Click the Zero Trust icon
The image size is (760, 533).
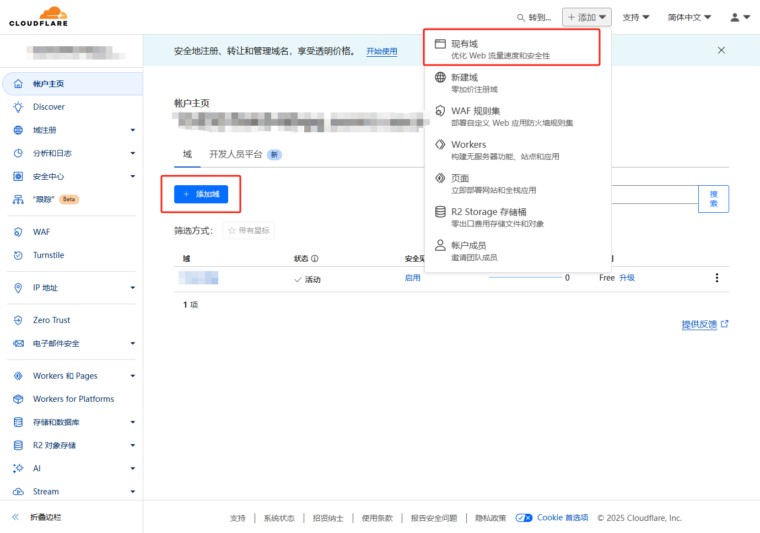[18, 320]
